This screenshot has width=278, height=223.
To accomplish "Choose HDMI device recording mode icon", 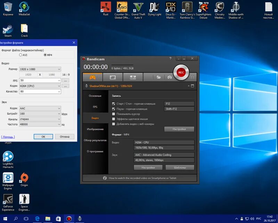I will [x=133, y=77].
